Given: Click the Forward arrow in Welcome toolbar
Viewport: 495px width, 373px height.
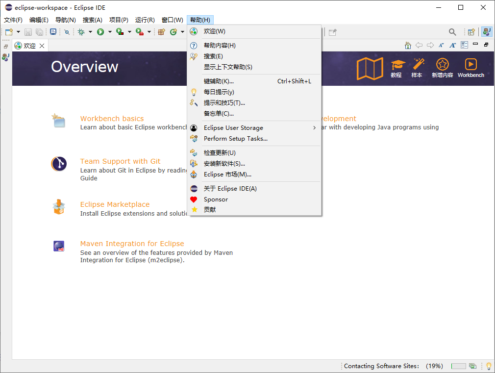Looking at the screenshot, I should [x=430, y=45].
